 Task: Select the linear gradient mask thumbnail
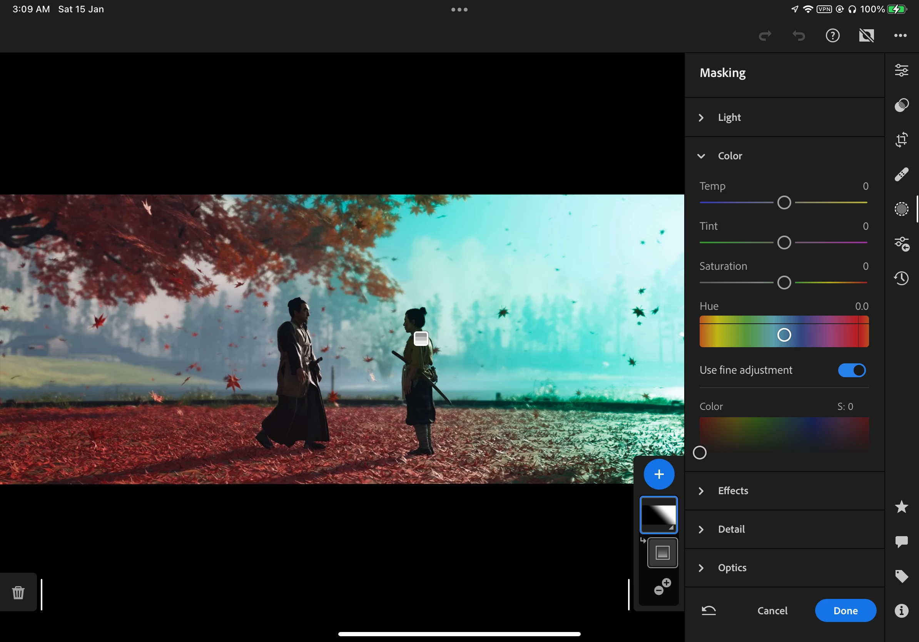(x=658, y=515)
